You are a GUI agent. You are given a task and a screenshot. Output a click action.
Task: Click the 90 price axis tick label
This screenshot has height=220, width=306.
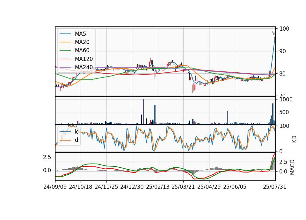(283, 51)
